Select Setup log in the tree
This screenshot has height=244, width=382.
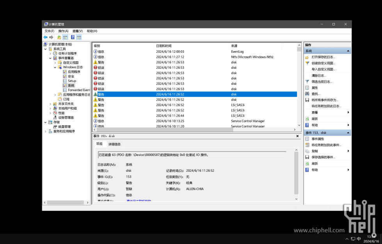pyautogui.click(x=72, y=81)
